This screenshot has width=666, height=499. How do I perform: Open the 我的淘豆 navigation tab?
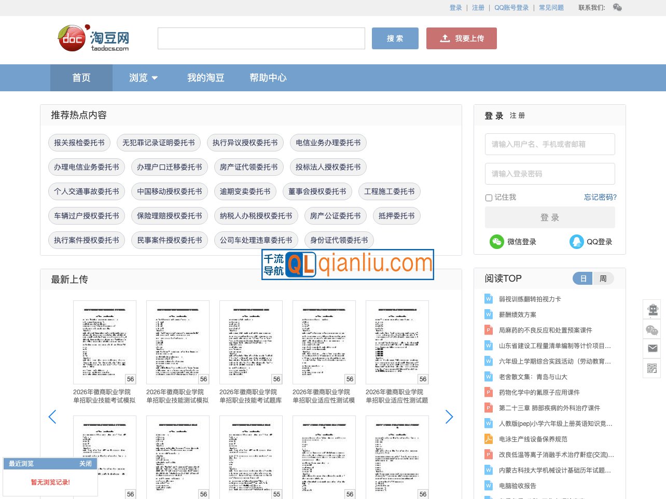[205, 78]
